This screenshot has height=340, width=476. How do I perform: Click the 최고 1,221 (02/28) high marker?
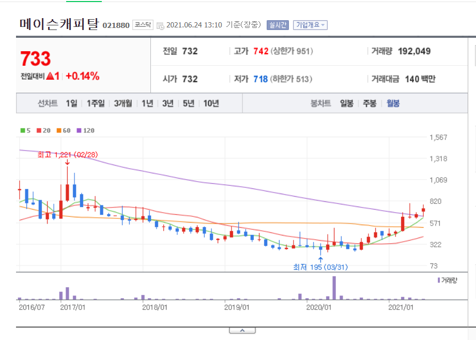(67, 155)
